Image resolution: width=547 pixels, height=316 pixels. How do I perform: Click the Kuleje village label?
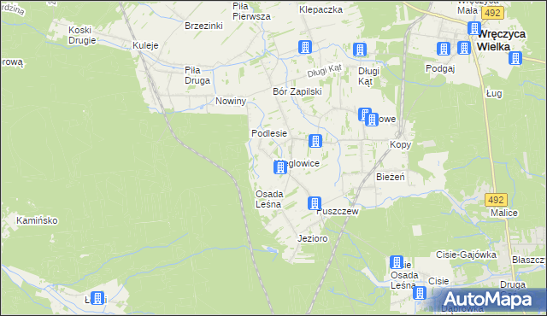tap(145, 45)
